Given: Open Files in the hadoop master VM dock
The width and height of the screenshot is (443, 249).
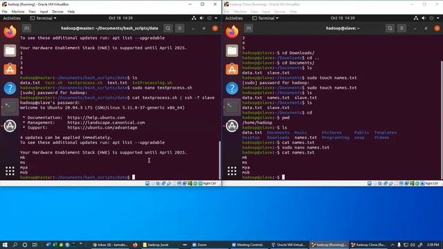Looking at the screenshot, I should [10, 50].
